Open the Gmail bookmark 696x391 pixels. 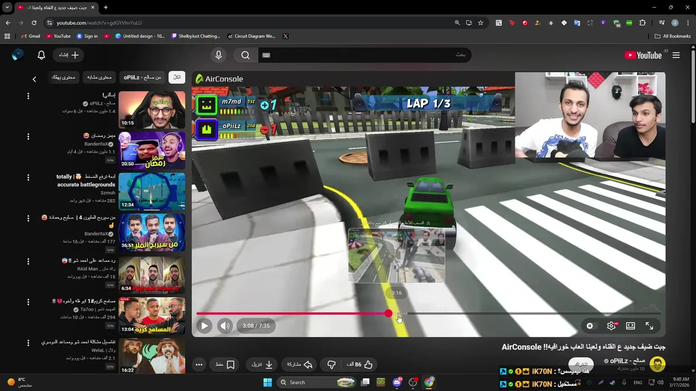pos(30,36)
